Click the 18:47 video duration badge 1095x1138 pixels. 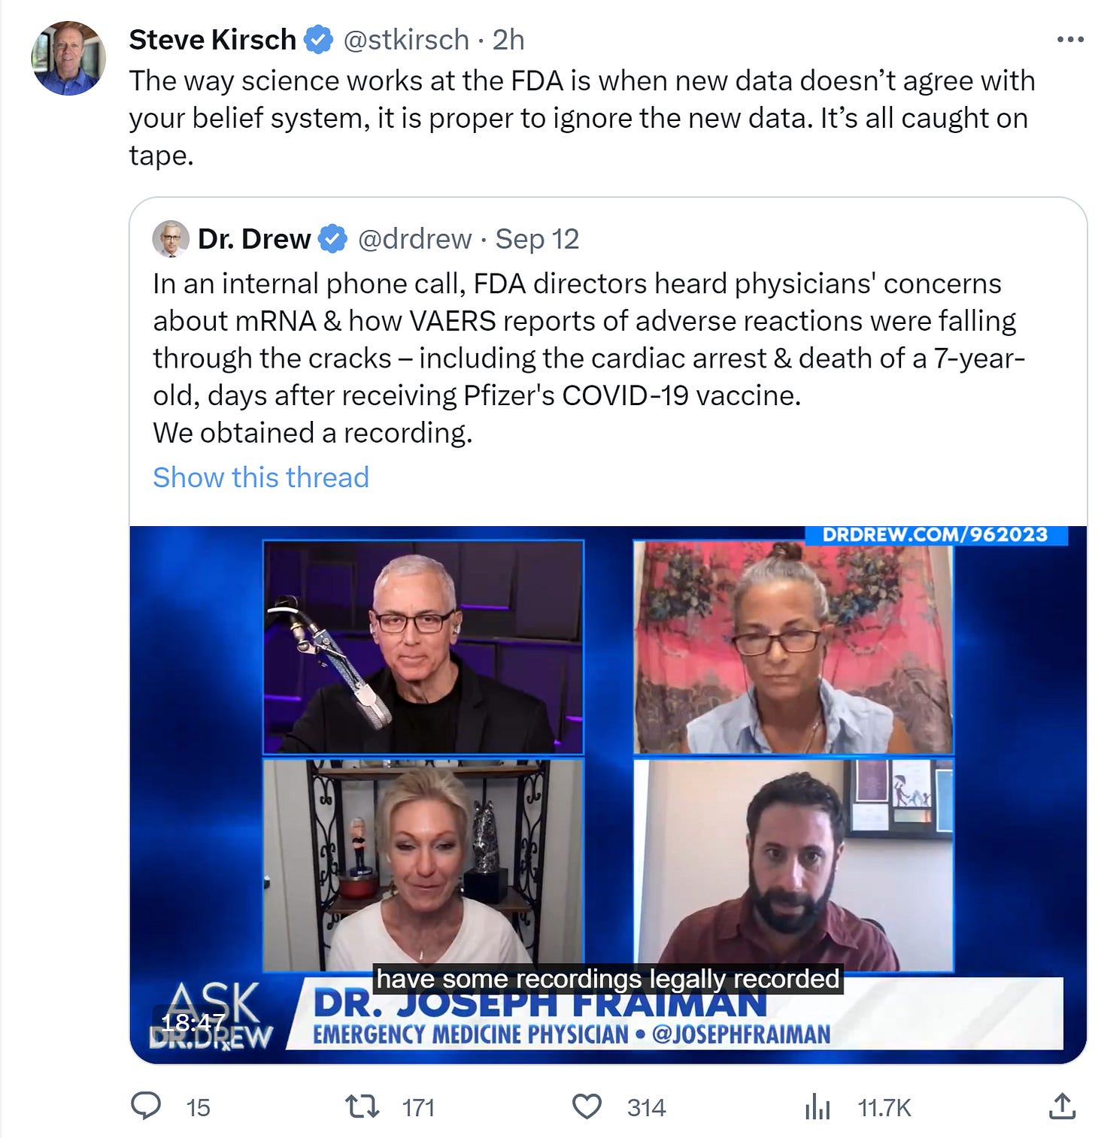tap(193, 1022)
